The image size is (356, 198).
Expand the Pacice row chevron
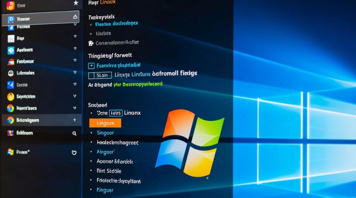coord(75,25)
